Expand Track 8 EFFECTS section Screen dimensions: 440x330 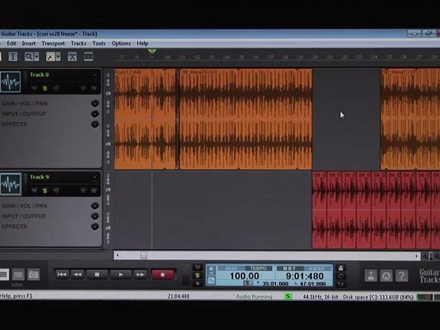click(95, 124)
